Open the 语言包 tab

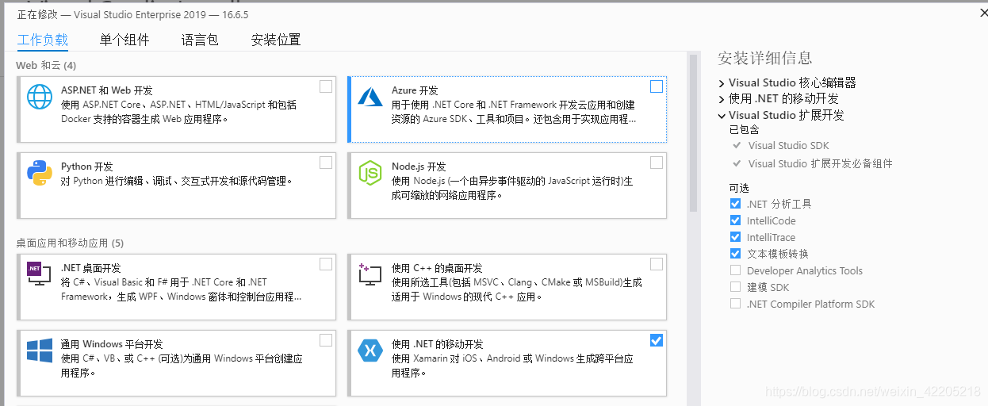[200, 40]
